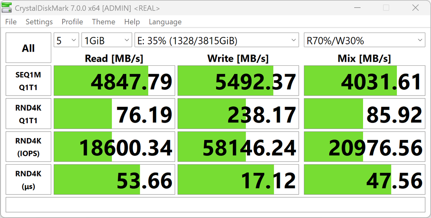Run all benchmarks with the All button

point(28,48)
